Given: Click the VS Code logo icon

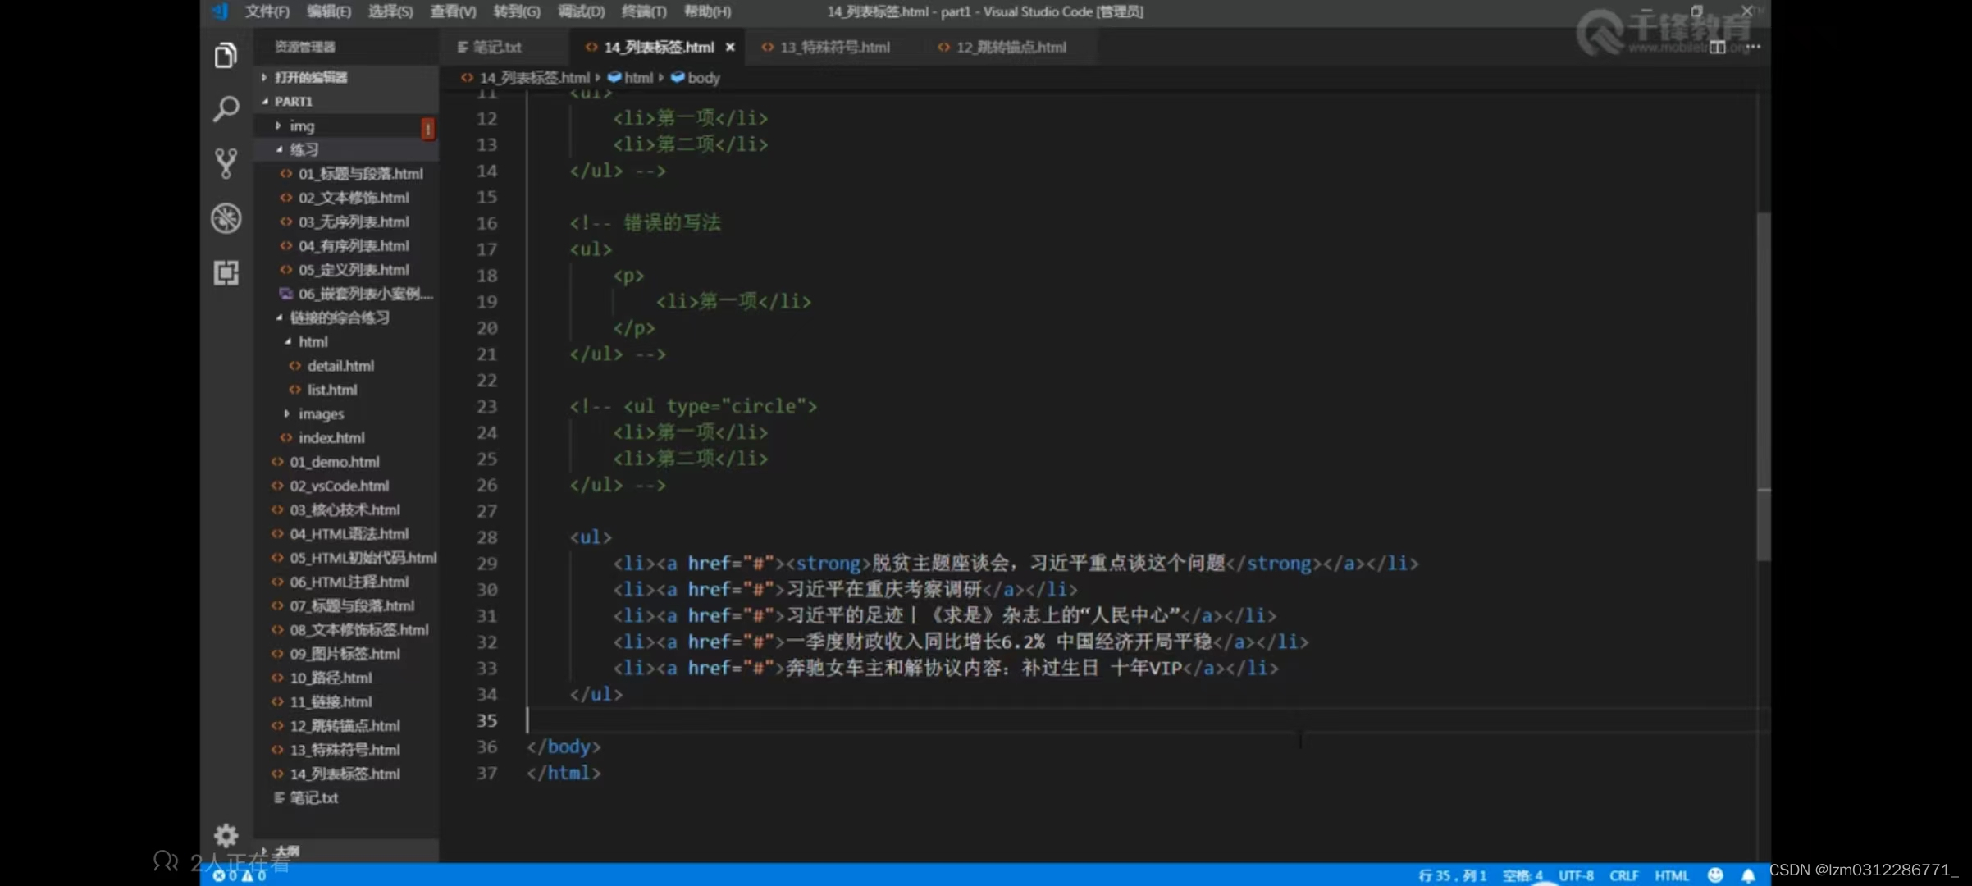Looking at the screenshot, I should click(x=220, y=11).
